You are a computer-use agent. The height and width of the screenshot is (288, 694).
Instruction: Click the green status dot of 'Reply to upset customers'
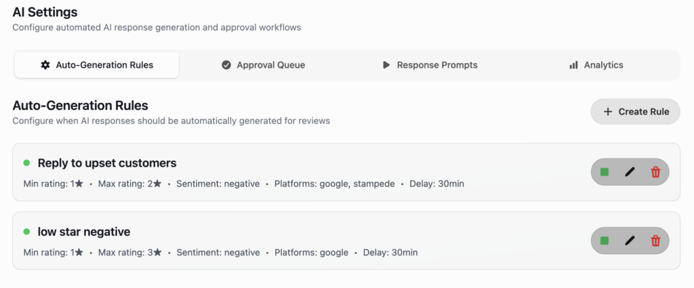coord(26,163)
